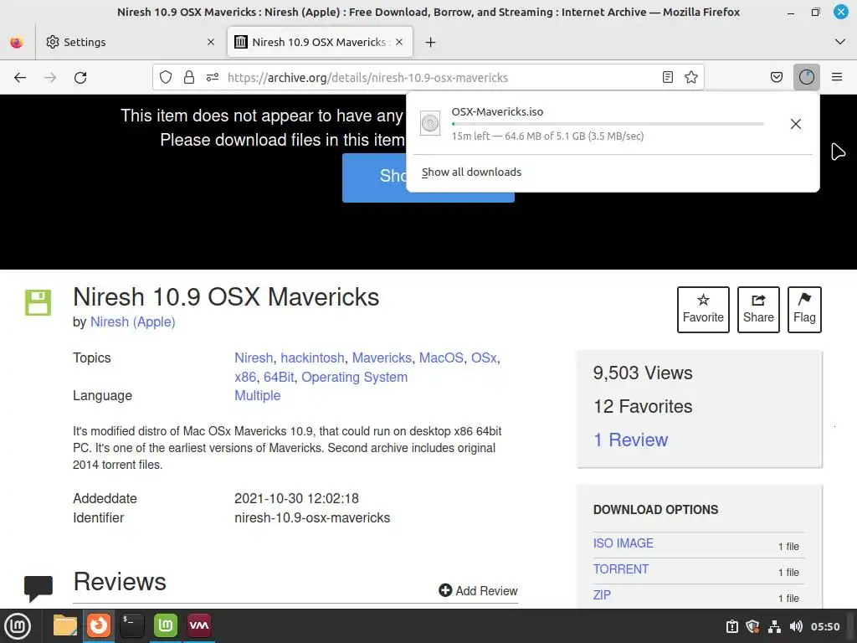Flag this item
The height and width of the screenshot is (643, 857).
tap(804, 310)
